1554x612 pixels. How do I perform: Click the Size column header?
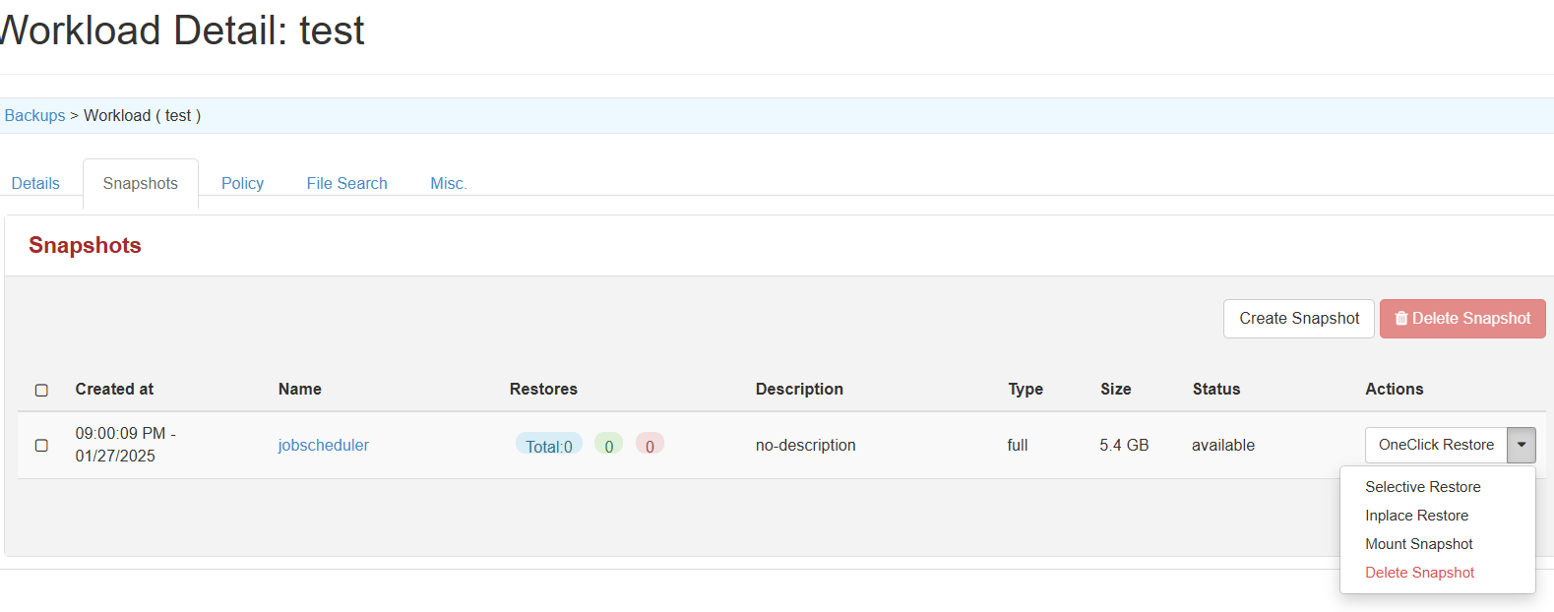click(1115, 389)
